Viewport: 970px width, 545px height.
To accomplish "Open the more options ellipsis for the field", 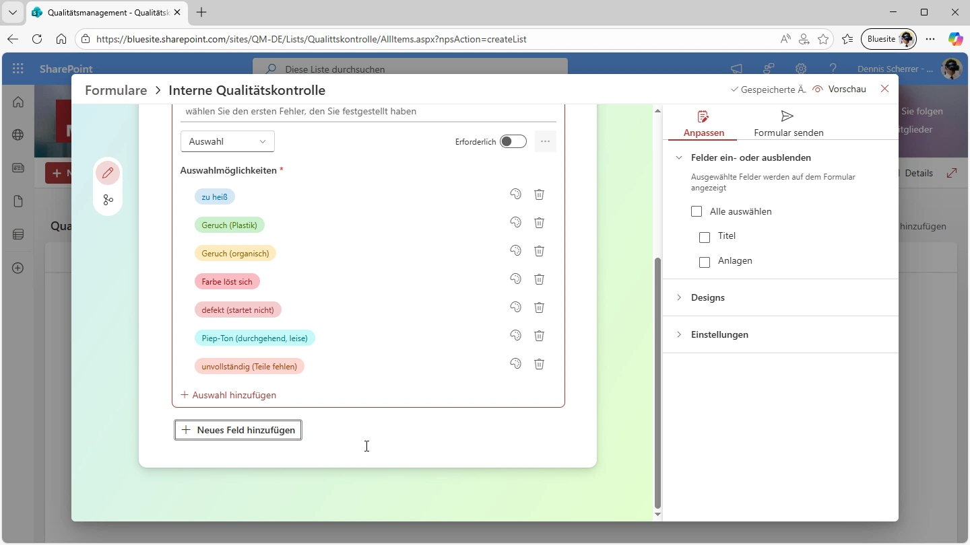I will (x=545, y=141).
